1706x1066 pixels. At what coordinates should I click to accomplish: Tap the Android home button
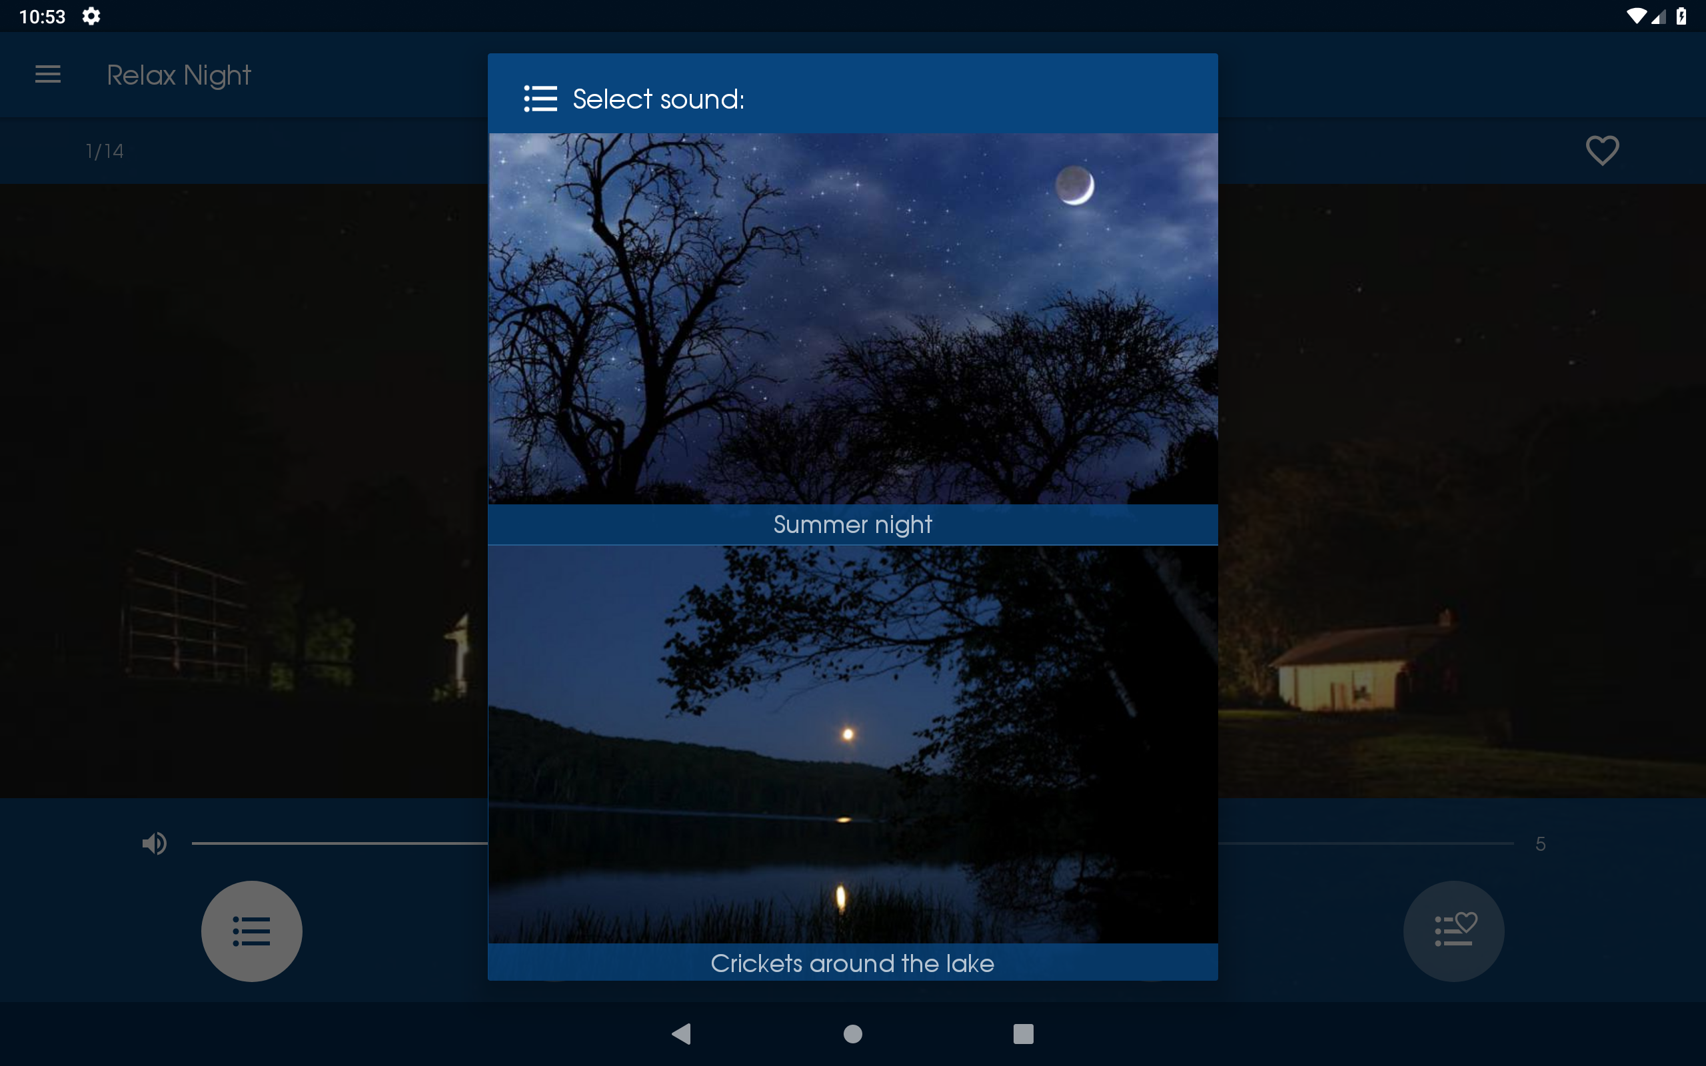click(x=853, y=1033)
